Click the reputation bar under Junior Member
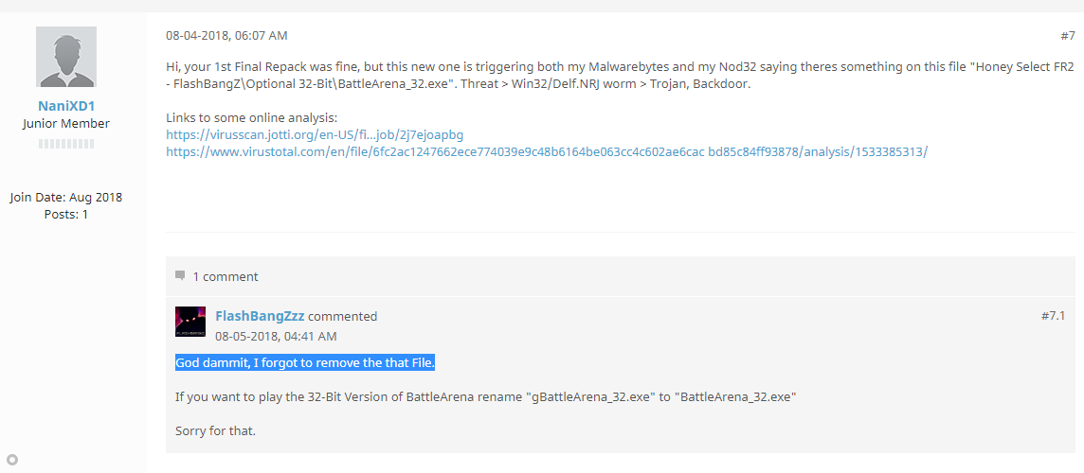This screenshot has height=473, width=1084. [66, 144]
